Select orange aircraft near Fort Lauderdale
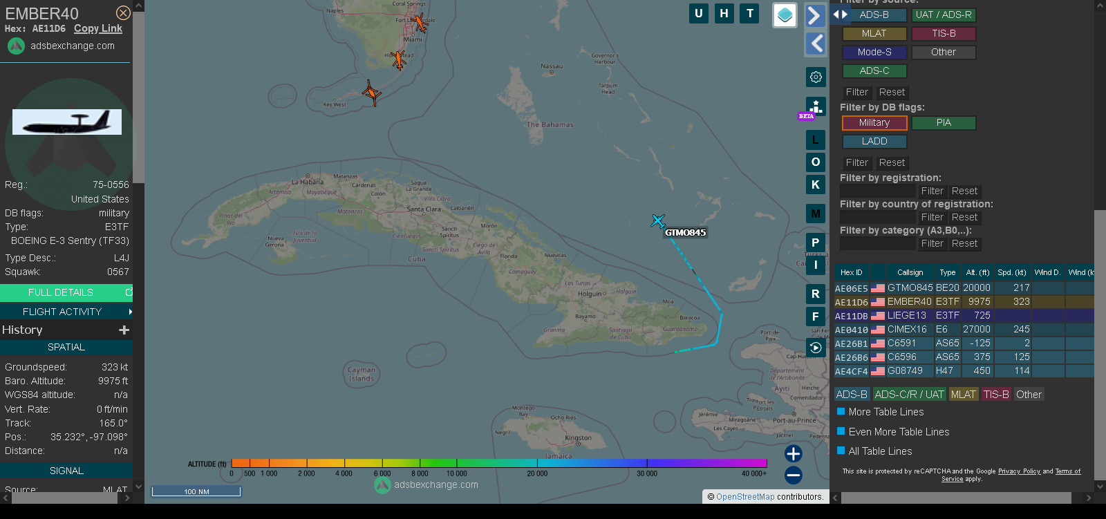The width and height of the screenshot is (1106, 519). (420, 22)
